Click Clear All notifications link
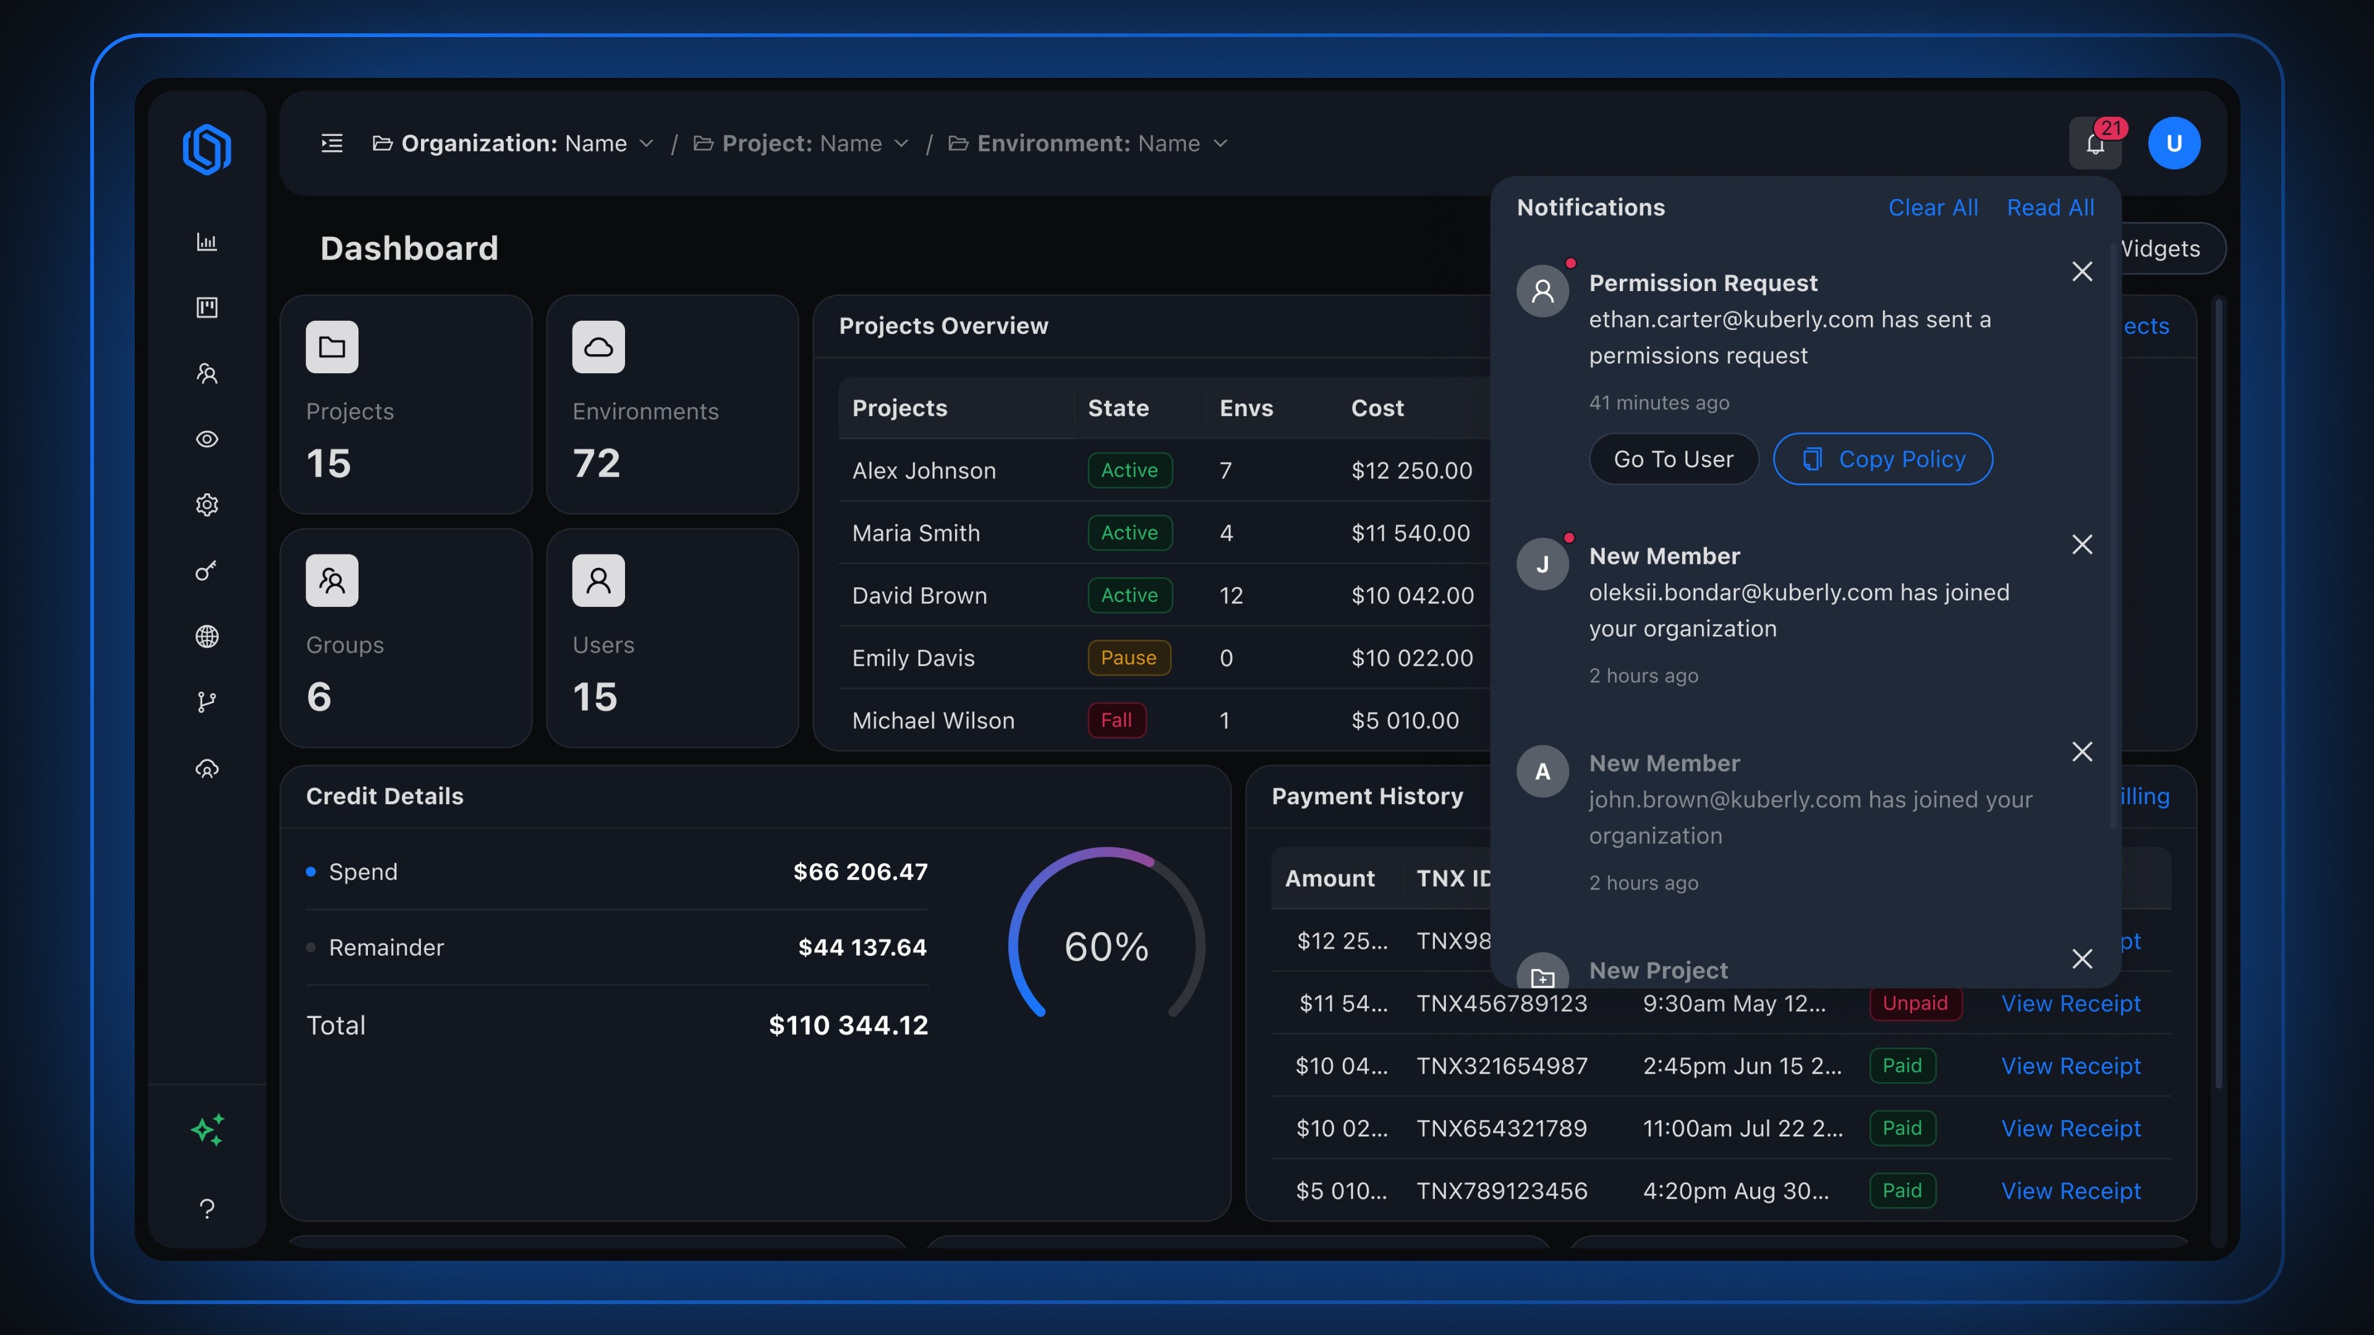This screenshot has height=1335, width=2374. pyautogui.click(x=1933, y=207)
